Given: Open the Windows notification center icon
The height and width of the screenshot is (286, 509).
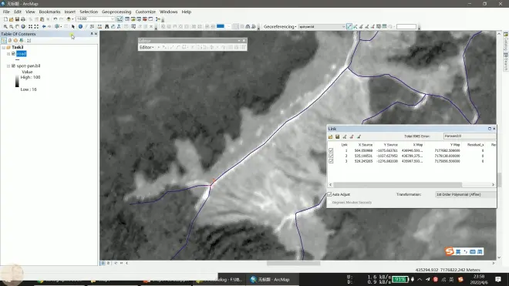Looking at the screenshot, I should coord(498,279).
